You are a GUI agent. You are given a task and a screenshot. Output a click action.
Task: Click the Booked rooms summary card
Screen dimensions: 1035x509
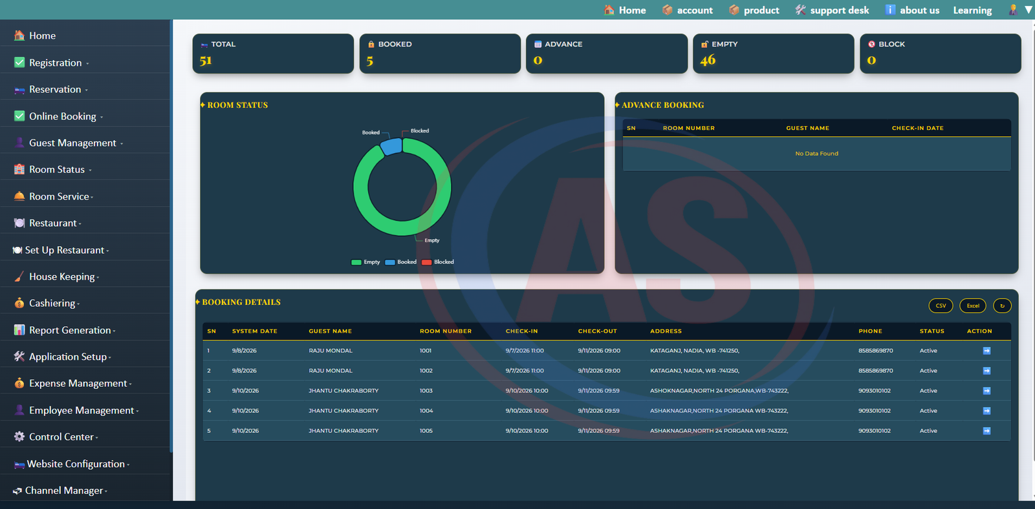coord(440,54)
